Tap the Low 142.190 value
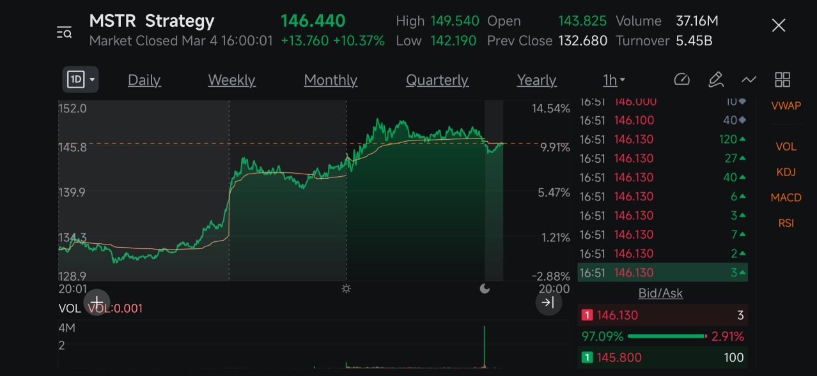This screenshot has width=817, height=376. [453, 41]
